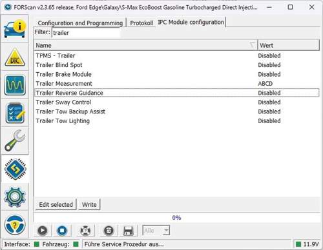Viewport: 323px width, 250px height.
Task: Open the oscilloscope dashboard section
Action: [x=15, y=85]
